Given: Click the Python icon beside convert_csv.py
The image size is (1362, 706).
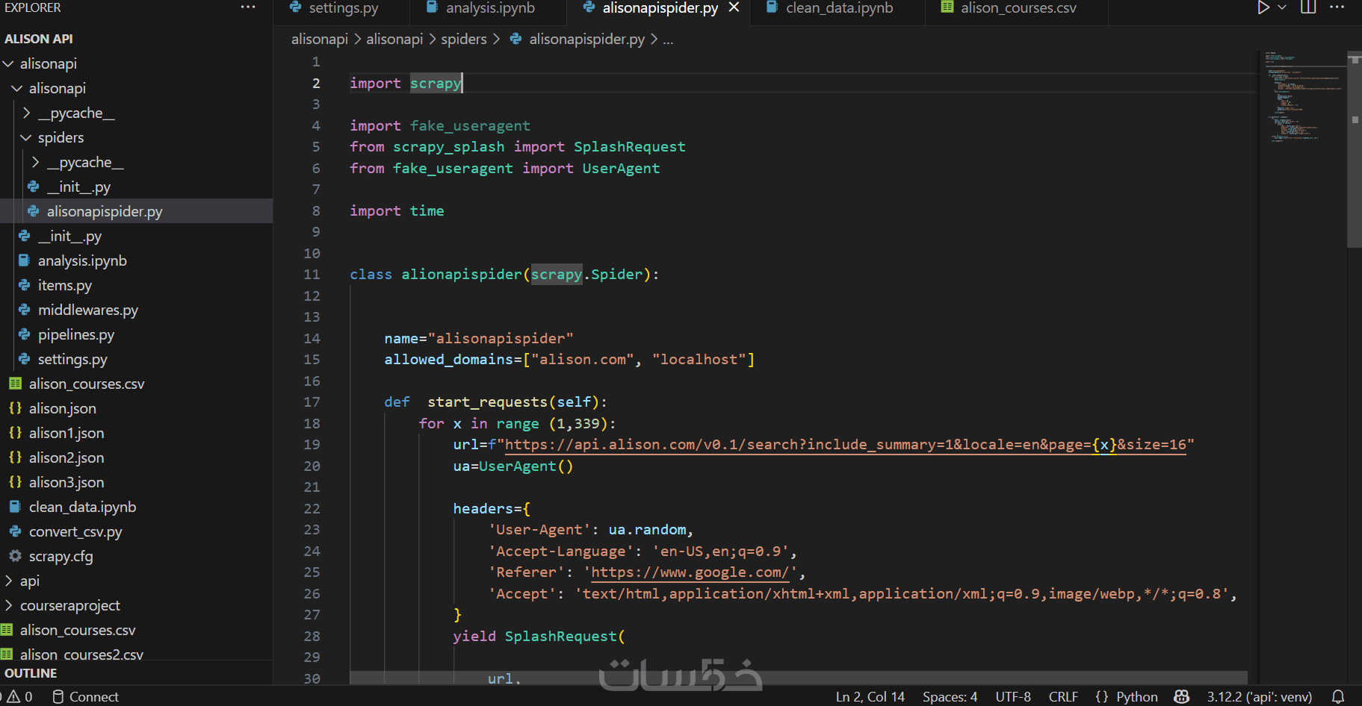Looking at the screenshot, I should [15, 531].
